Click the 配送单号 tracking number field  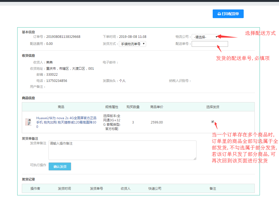(x=210, y=44)
